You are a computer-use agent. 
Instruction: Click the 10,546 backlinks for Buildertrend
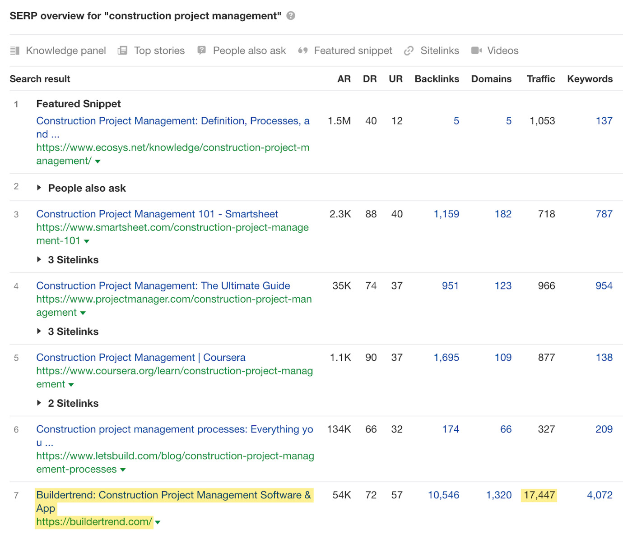point(443,495)
